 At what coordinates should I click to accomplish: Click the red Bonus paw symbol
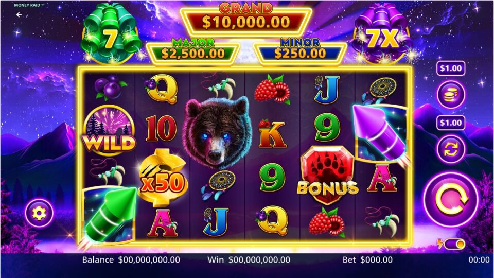pyautogui.click(x=327, y=175)
